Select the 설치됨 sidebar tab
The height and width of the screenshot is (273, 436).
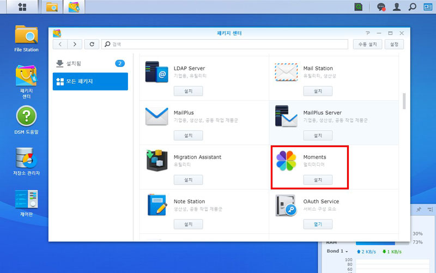[90, 63]
